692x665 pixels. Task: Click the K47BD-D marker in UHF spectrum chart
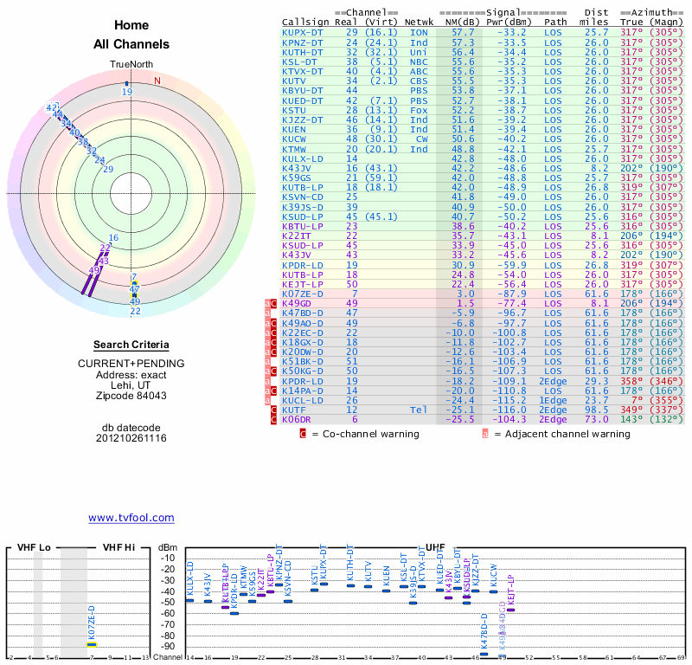[484, 654]
